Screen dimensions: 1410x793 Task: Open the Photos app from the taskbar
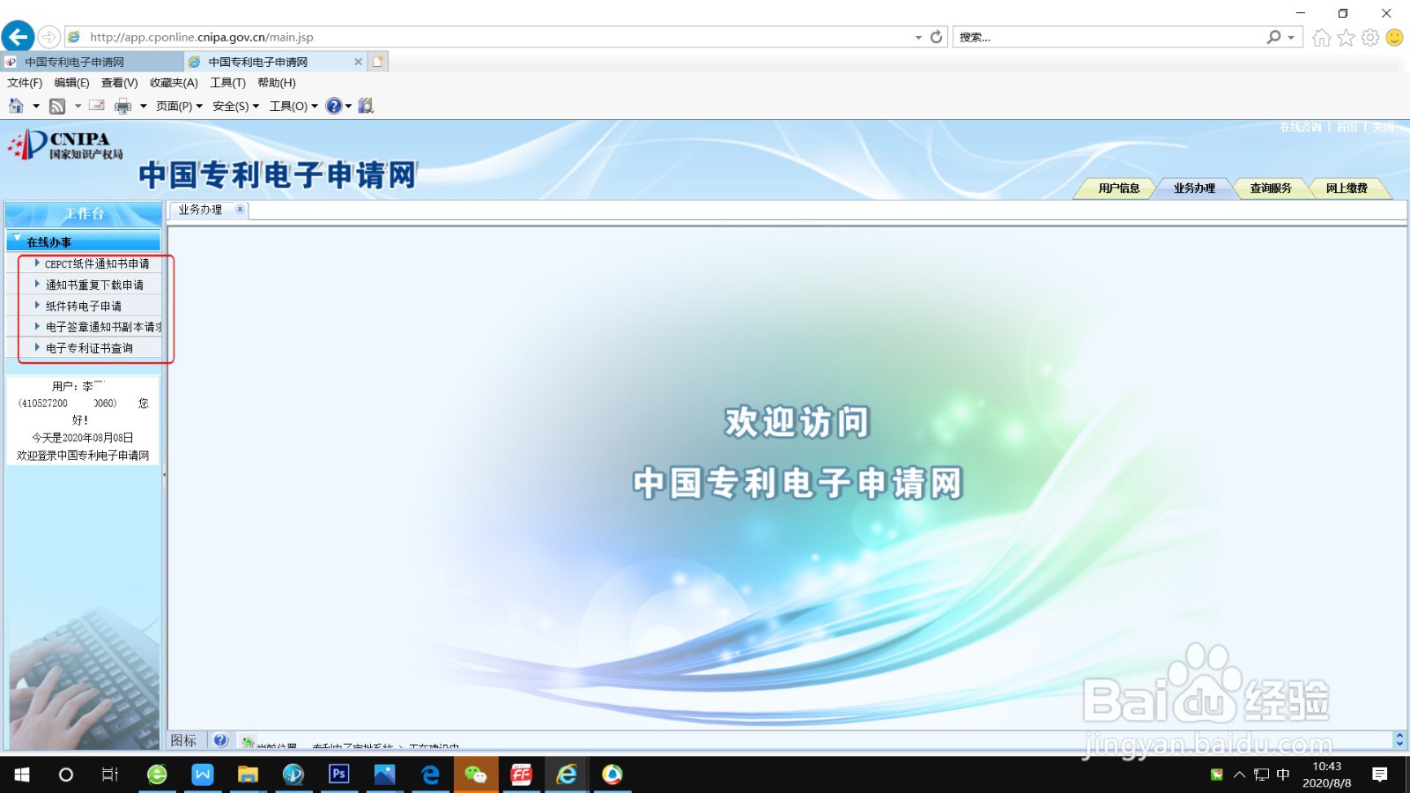(x=385, y=774)
